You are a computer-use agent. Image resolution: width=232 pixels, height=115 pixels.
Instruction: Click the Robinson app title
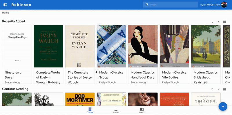pyautogui.click(x=21, y=5)
